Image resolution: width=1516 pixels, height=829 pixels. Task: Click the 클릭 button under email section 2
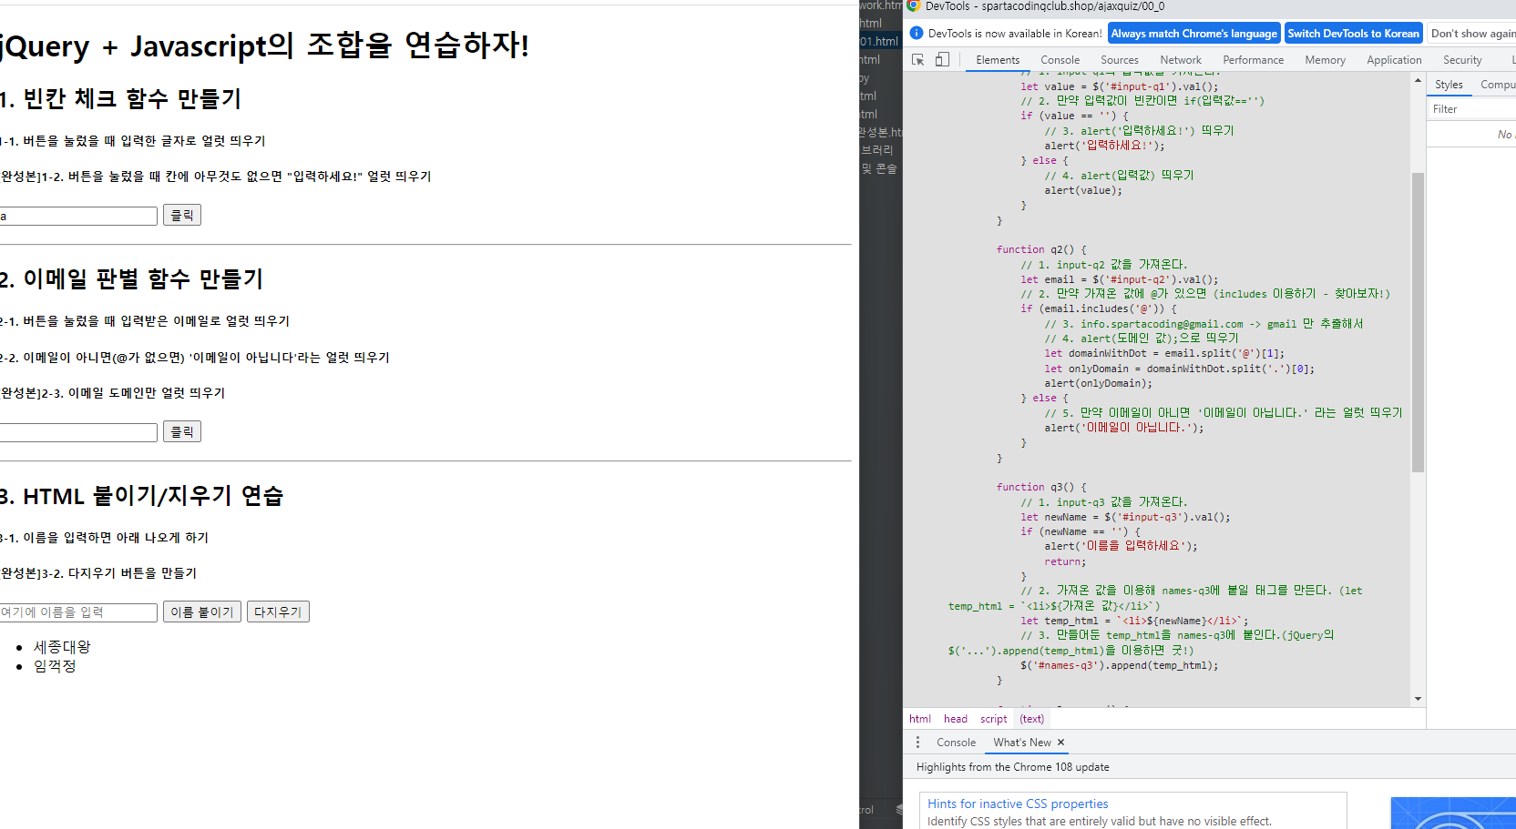(x=182, y=431)
